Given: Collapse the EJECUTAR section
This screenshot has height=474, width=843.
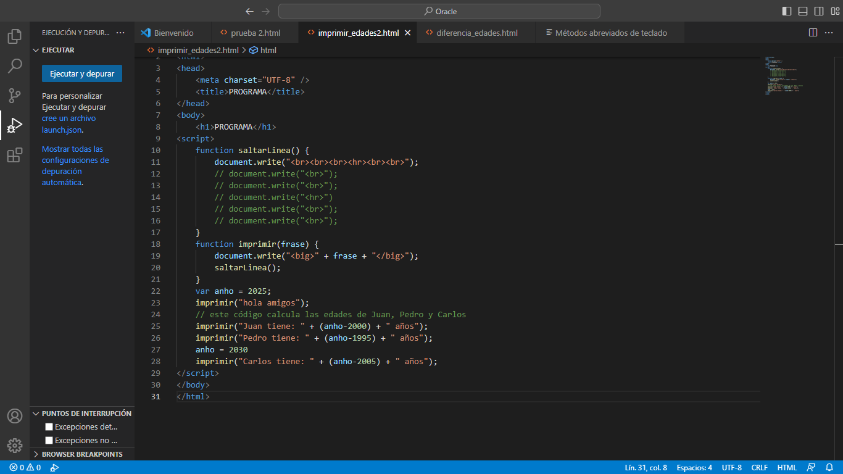Looking at the screenshot, I should tap(82, 50).
